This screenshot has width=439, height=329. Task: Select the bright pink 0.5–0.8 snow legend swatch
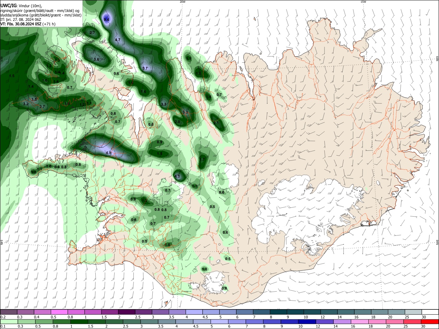click(59, 312)
